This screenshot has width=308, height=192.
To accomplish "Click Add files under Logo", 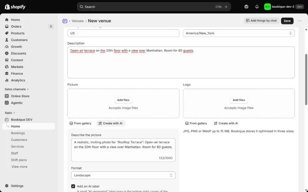I will (x=239, y=100).
